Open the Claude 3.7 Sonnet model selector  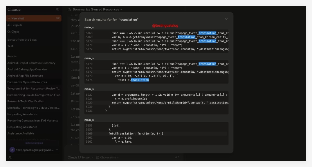coord(80,157)
